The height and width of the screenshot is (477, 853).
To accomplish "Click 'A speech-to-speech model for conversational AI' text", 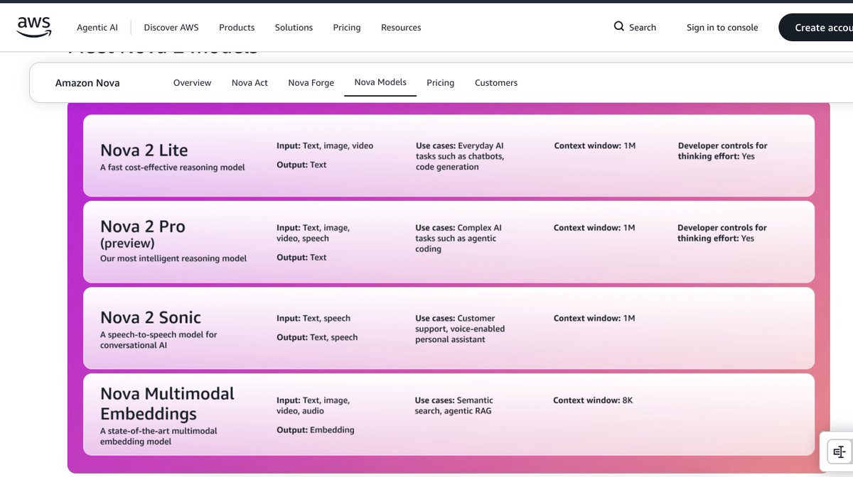I will (159, 340).
